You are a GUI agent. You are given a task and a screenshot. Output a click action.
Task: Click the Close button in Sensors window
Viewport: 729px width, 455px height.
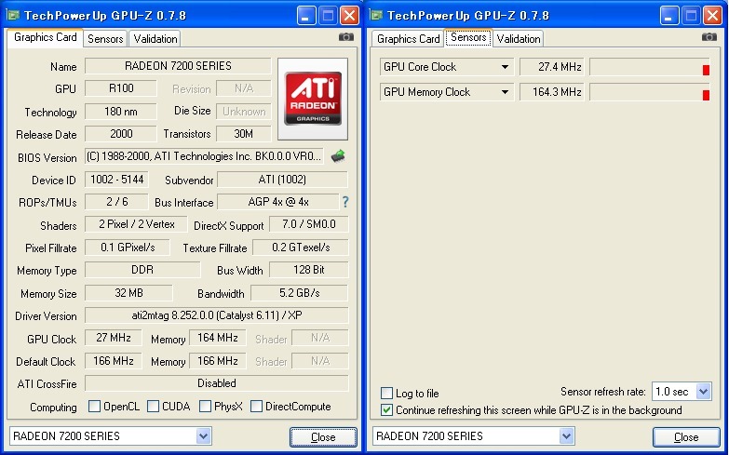686,437
